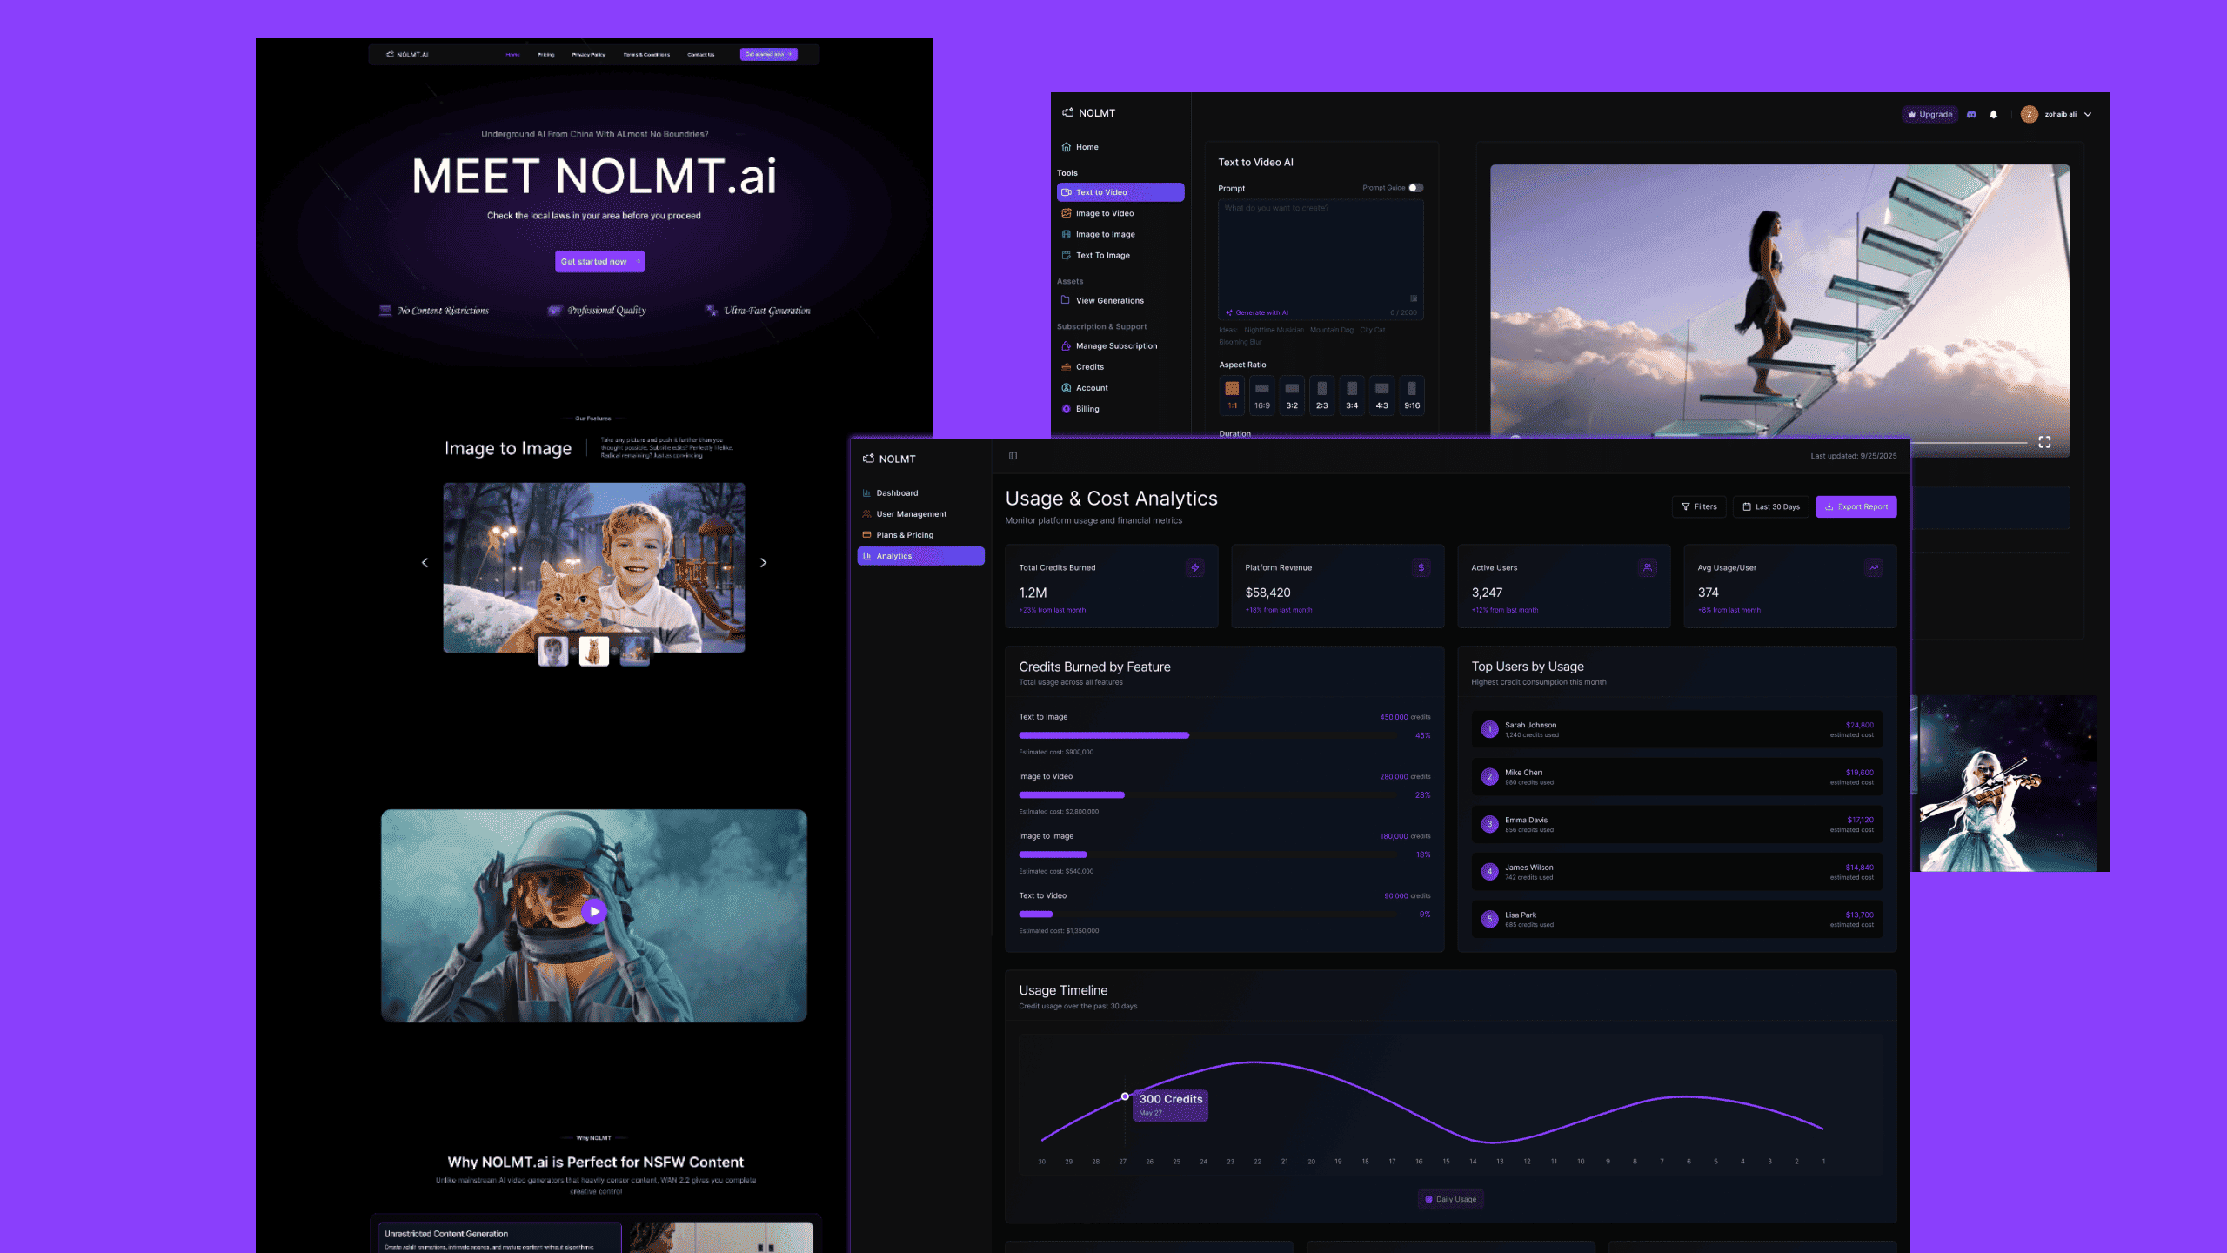This screenshot has height=1253, width=2227.
Task: Select the 1:1 aspect ratio
Action: click(x=1232, y=395)
